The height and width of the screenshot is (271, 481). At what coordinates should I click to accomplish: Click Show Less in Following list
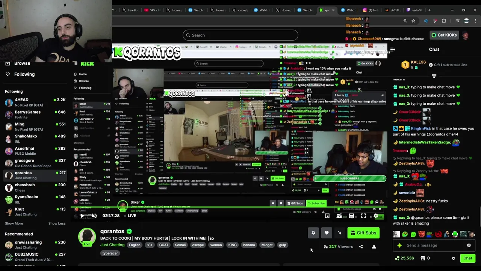click(x=57, y=224)
